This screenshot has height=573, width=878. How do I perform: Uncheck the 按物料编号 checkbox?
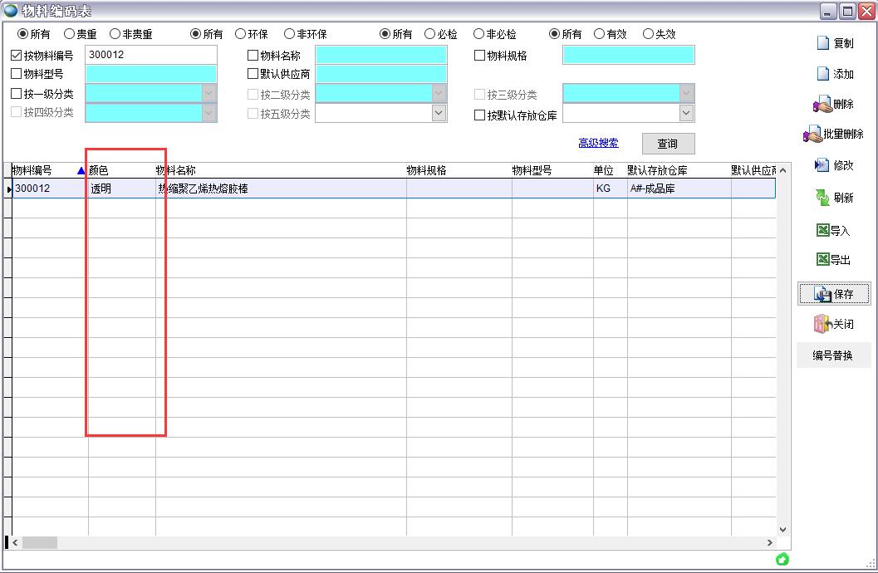pos(17,56)
